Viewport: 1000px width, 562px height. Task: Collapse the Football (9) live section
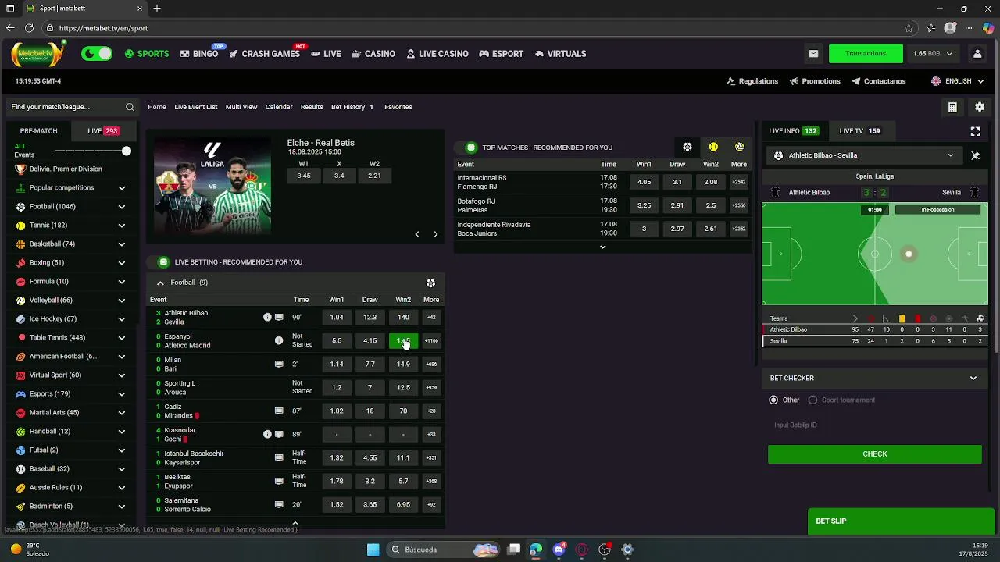tap(160, 283)
